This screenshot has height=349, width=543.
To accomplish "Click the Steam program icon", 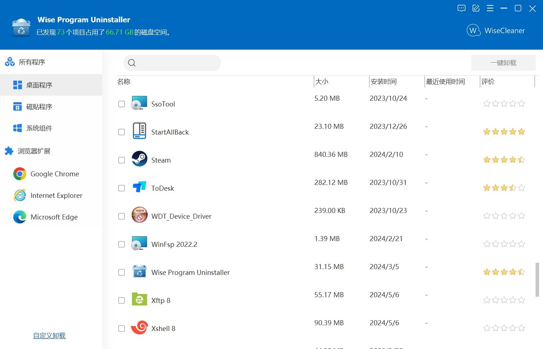I will click(x=139, y=159).
